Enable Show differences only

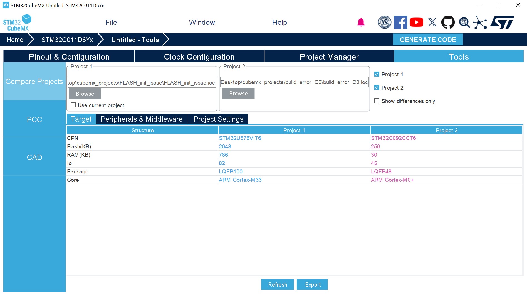pos(377,101)
